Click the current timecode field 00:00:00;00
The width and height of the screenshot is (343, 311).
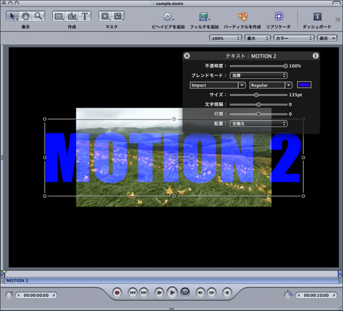point(36,295)
